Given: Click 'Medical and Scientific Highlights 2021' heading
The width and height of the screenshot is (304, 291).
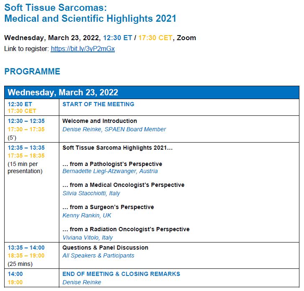Looking at the screenshot, I should pyautogui.click(x=90, y=18).
